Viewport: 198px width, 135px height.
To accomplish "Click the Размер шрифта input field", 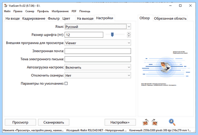I will tap(84, 35).
